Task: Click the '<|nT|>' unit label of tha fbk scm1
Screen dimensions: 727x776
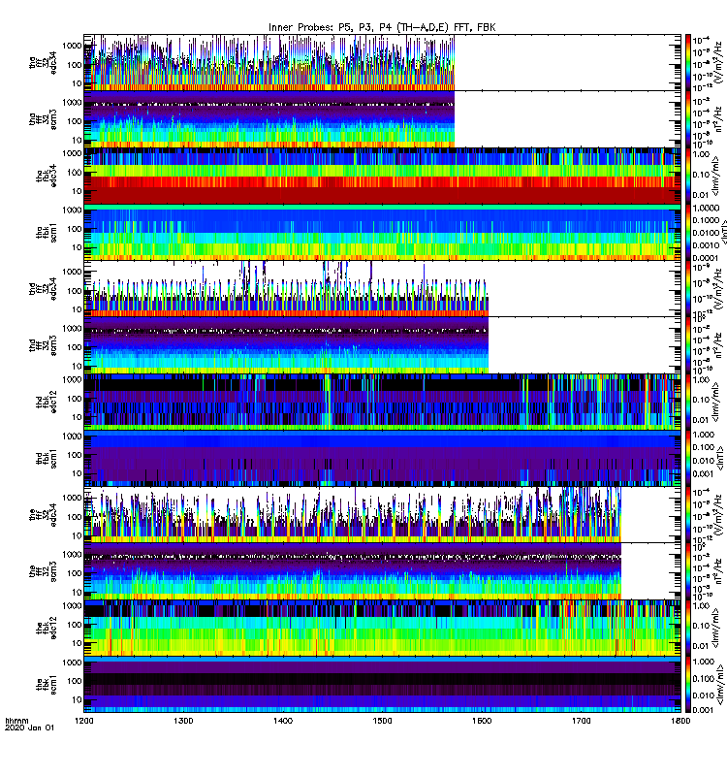Action: (x=722, y=233)
